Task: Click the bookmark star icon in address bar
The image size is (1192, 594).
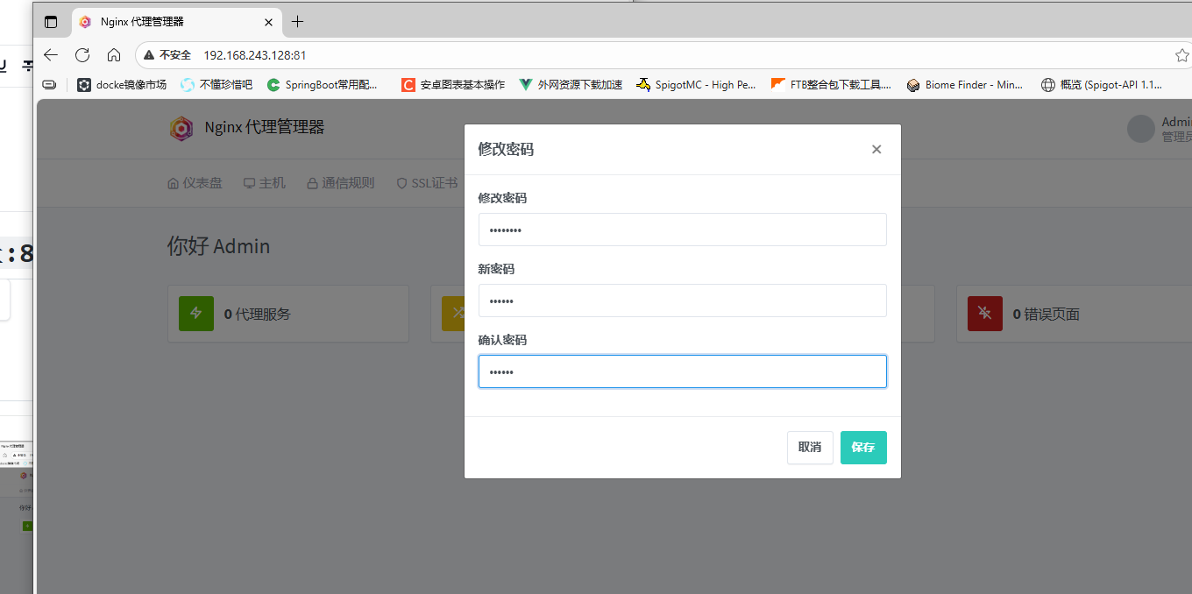Action: pos(1181,55)
